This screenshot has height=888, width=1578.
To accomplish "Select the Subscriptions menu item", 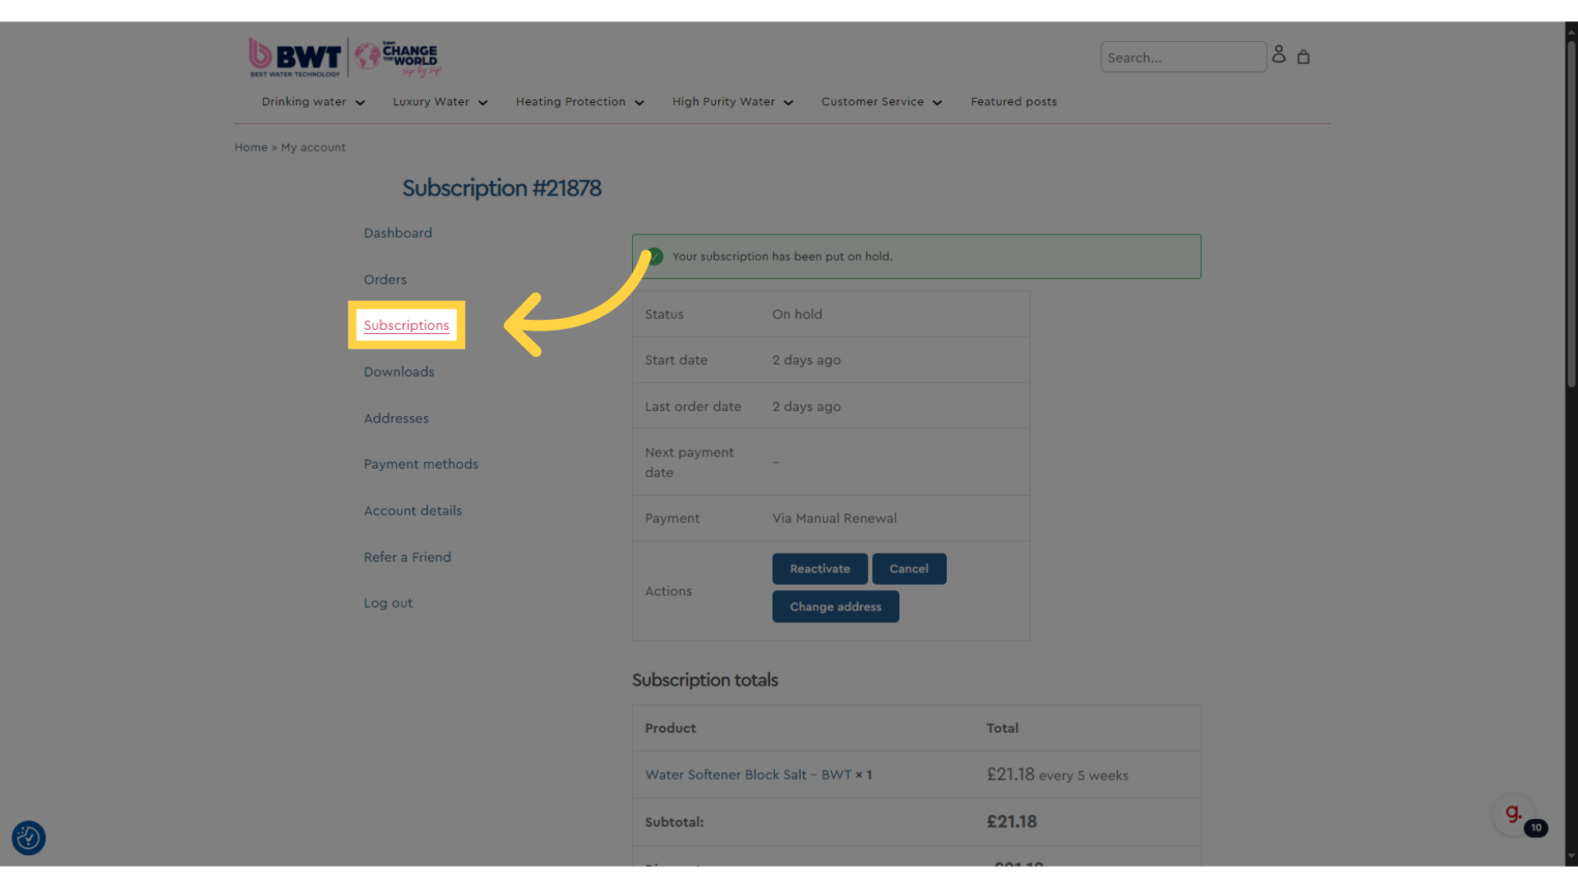I will tap(405, 326).
